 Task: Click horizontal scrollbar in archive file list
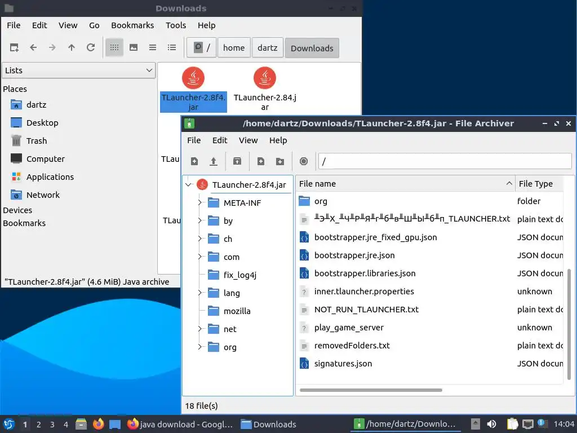pyautogui.click(x=371, y=390)
